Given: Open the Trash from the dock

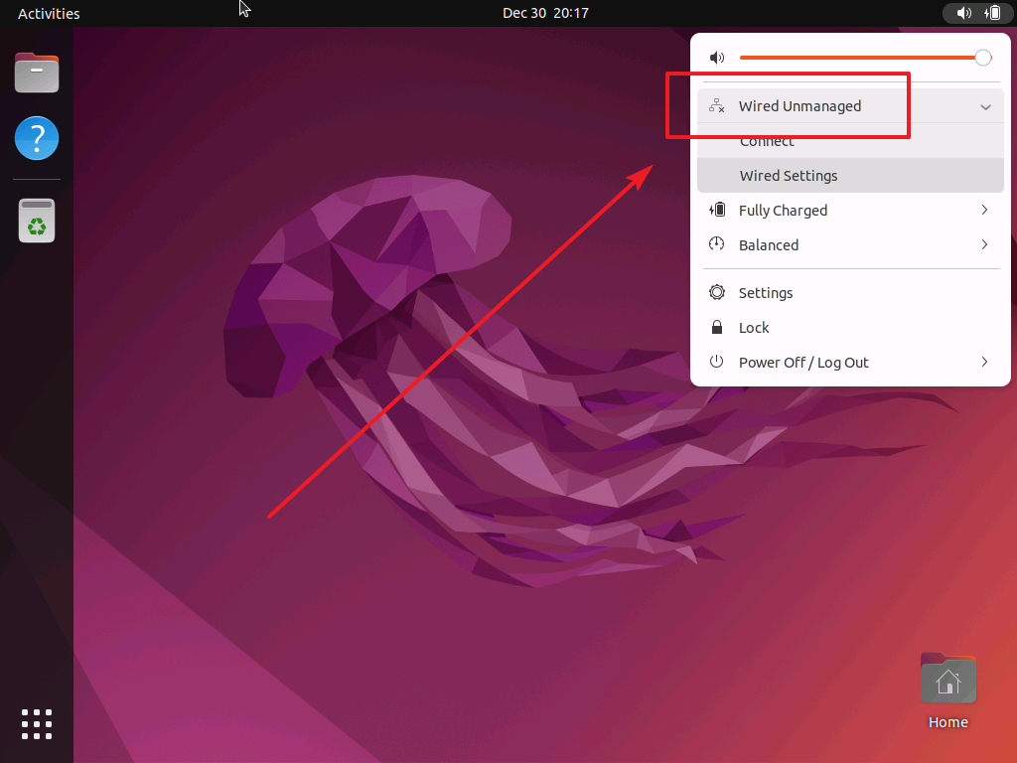Looking at the screenshot, I should pyautogui.click(x=37, y=221).
